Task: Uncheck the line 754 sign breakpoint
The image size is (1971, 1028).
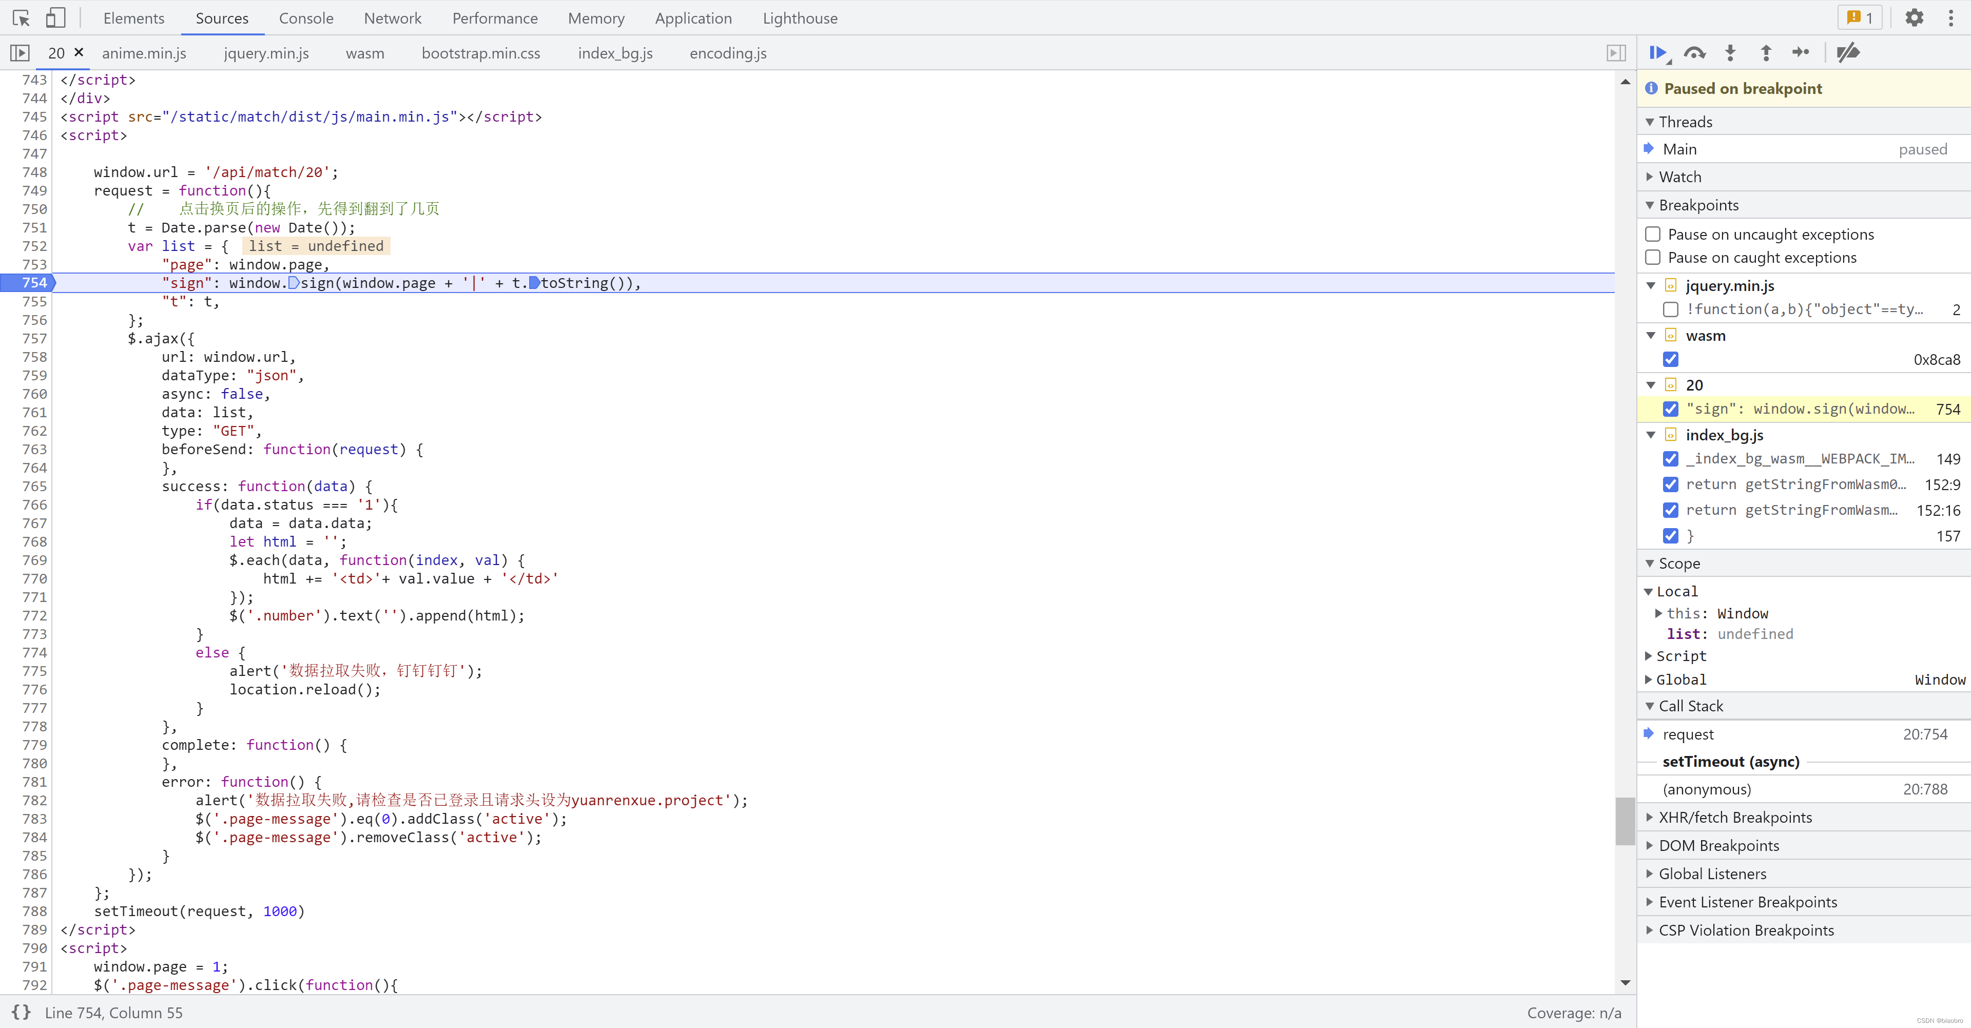Action: click(1671, 409)
